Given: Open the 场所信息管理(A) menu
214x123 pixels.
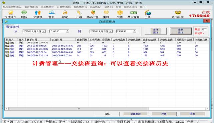Looking at the screenshot, I should tap(12, 7).
